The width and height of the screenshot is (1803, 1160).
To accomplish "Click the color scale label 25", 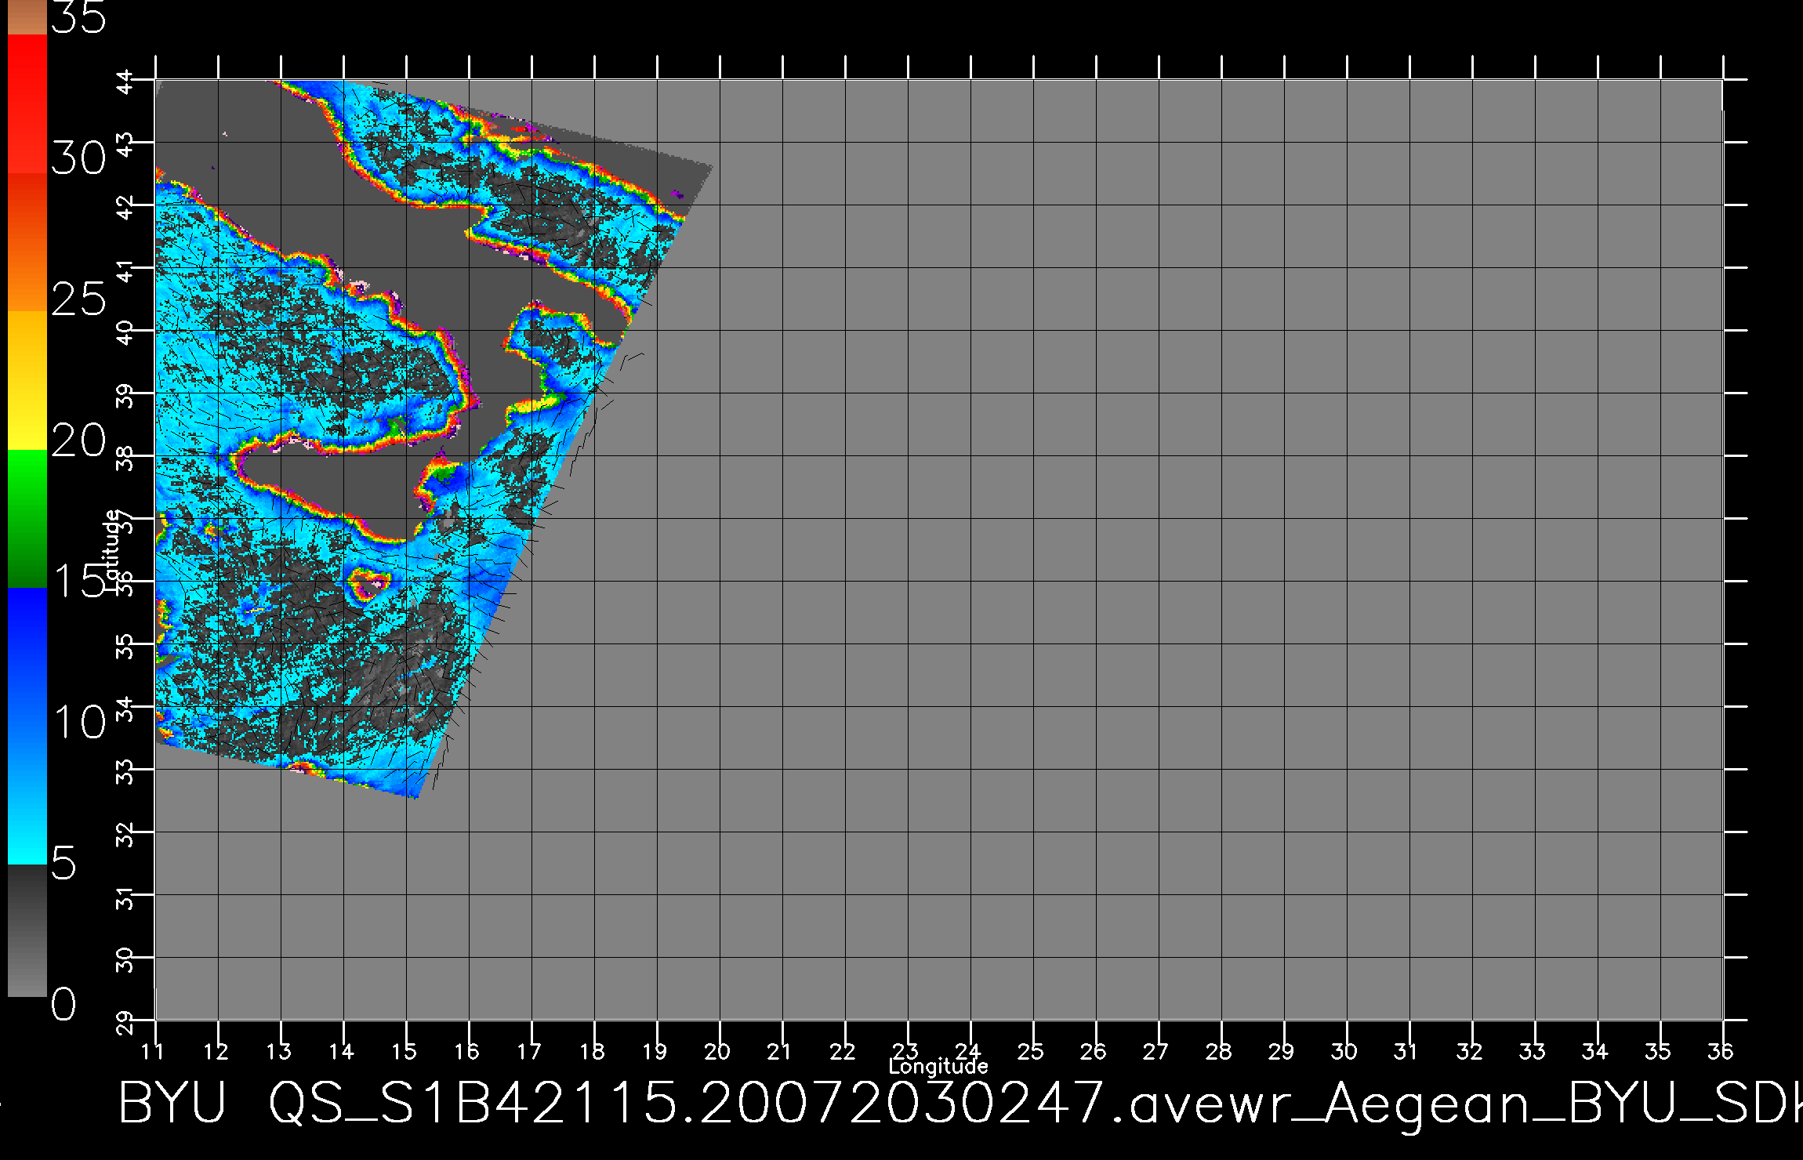I will coord(78,299).
